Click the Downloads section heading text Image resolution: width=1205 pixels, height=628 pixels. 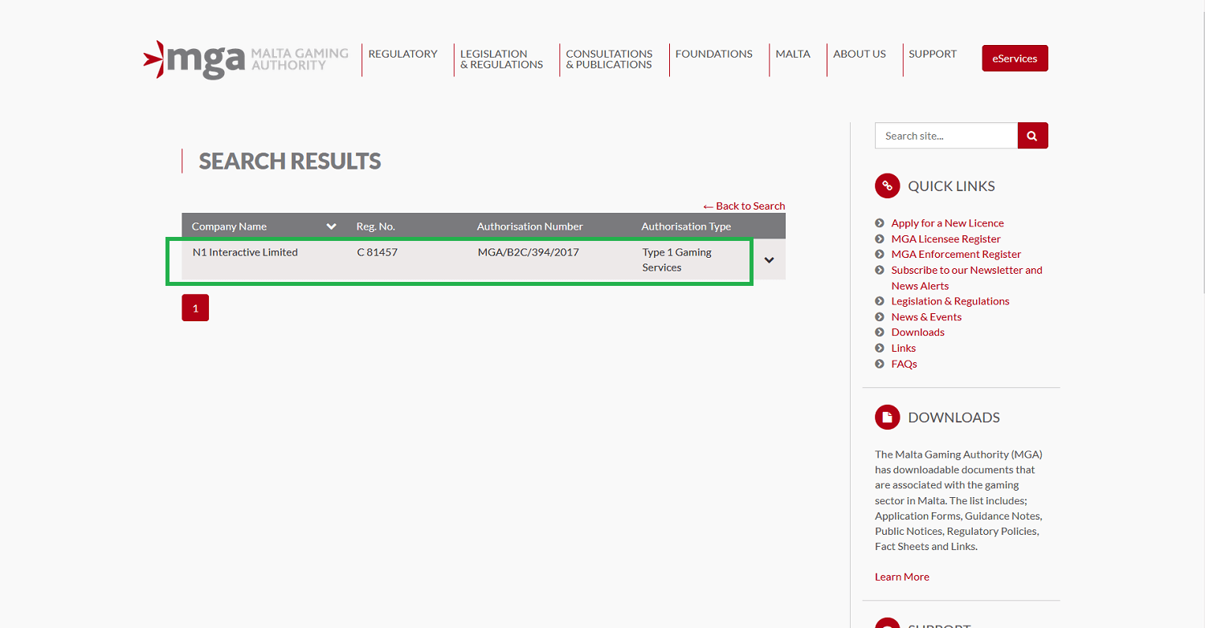click(x=954, y=418)
